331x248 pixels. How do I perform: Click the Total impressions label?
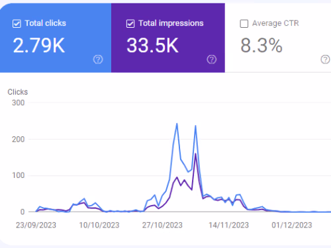pyautogui.click(x=171, y=23)
